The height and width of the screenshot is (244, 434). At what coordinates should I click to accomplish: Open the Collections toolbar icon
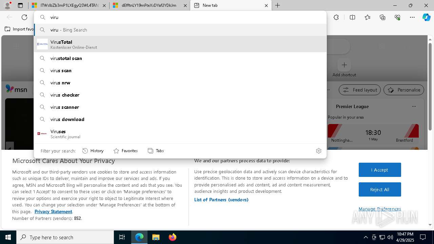click(382, 17)
